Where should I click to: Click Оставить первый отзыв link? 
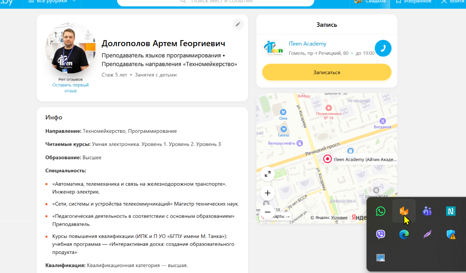point(71,88)
